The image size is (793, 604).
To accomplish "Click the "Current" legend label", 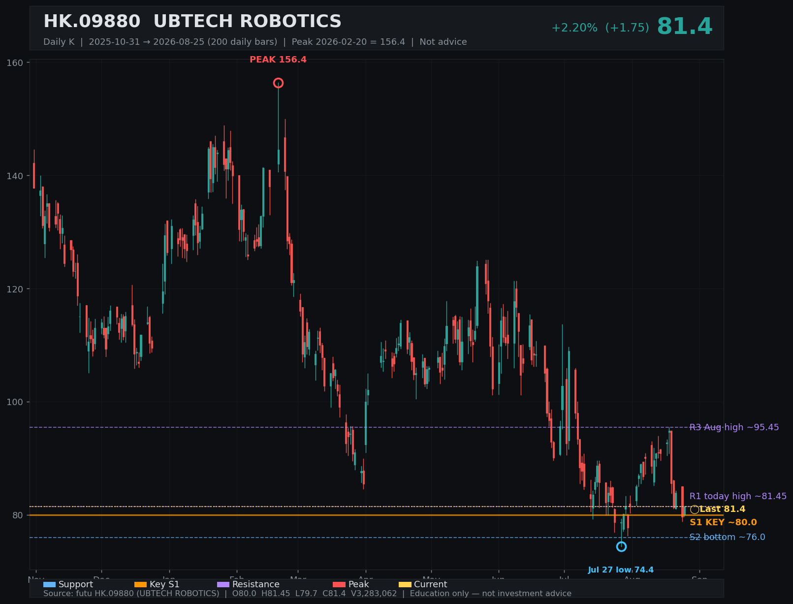I will 431,584.
